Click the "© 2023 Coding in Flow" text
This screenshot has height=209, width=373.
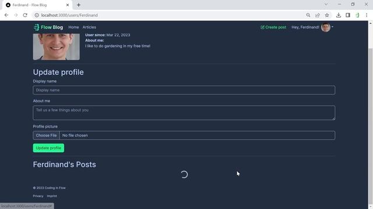click(49, 188)
